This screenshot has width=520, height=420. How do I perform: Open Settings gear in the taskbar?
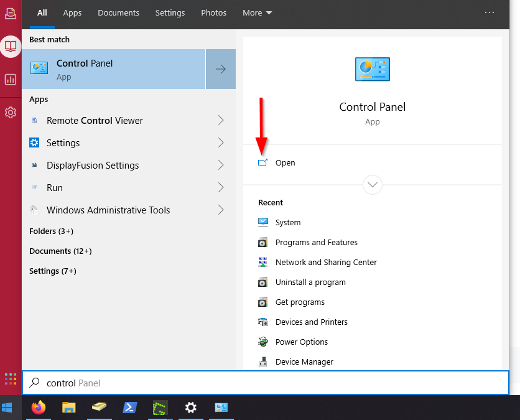(x=191, y=408)
